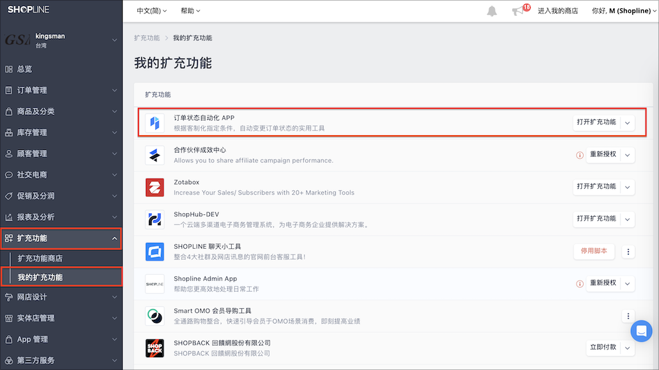Open the 帮助 menu
This screenshot has width=659, height=370.
190,11
